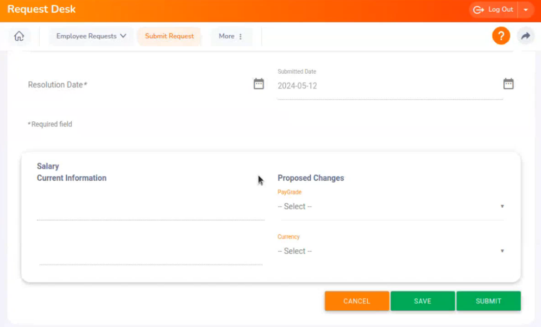Expand the caret next to Log Out
Image resolution: width=541 pixels, height=327 pixels.
point(526,10)
